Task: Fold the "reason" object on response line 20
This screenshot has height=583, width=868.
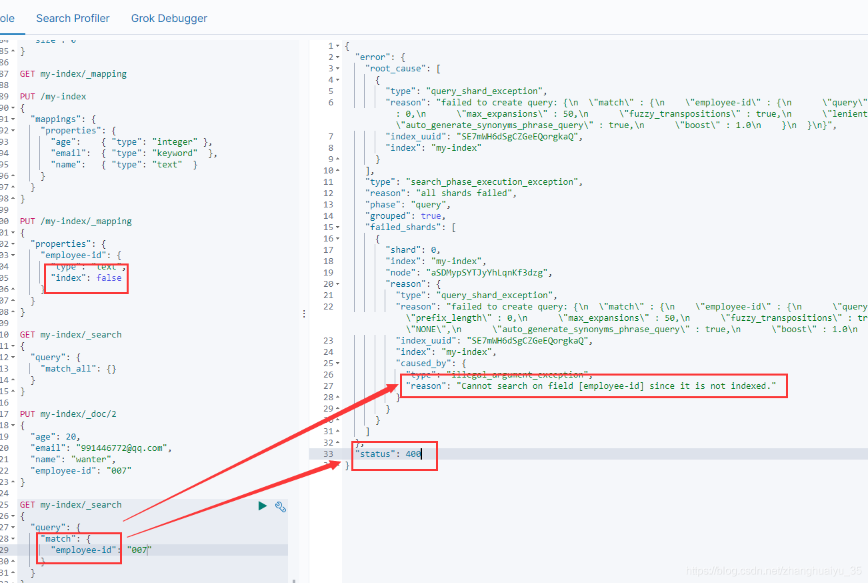Action: pyautogui.click(x=339, y=283)
